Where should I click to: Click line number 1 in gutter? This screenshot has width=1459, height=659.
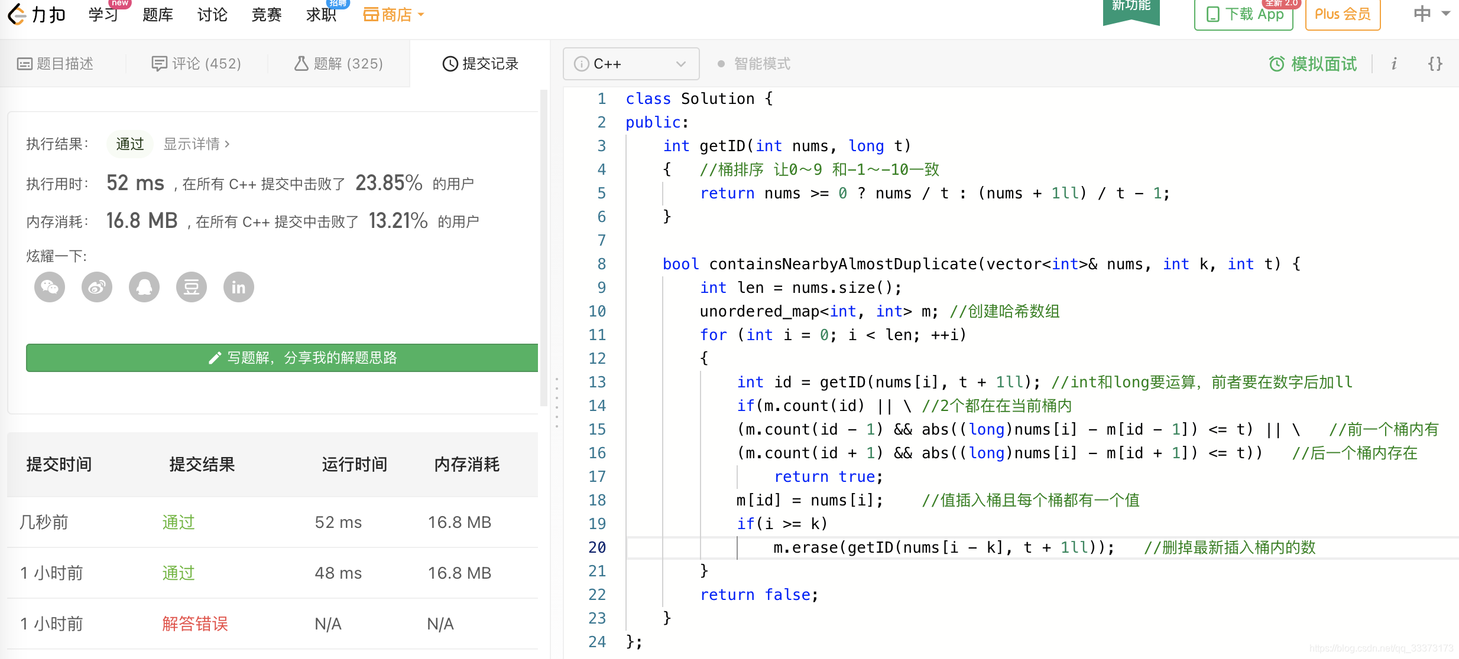pos(602,99)
